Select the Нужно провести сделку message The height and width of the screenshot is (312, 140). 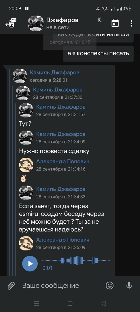tap(54, 151)
